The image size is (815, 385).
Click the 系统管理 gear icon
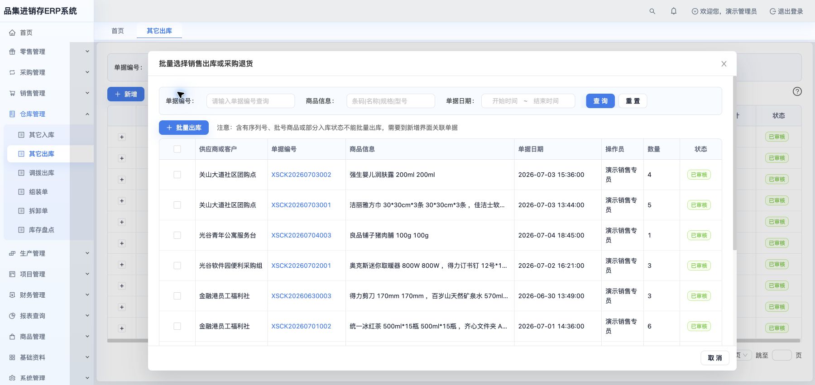[12, 378]
